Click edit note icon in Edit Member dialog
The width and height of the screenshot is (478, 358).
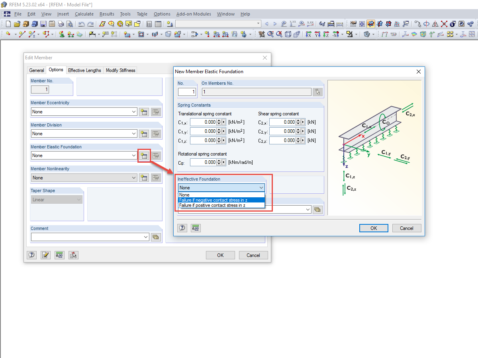(45, 255)
